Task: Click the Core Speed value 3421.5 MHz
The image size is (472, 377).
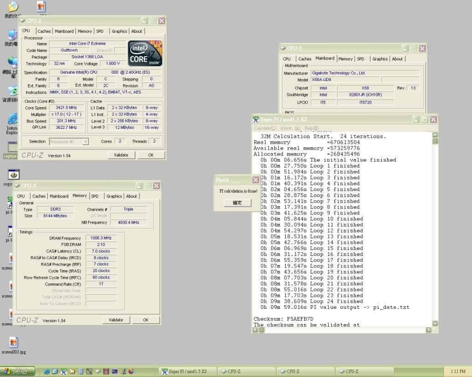Action: tap(66, 108)
